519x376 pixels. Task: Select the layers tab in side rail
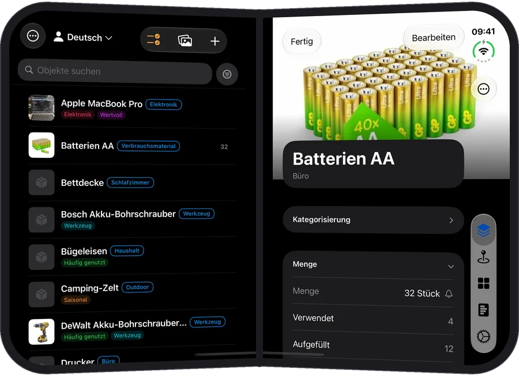coord(484,230)
